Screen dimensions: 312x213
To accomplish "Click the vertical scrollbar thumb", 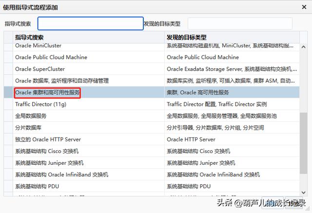I will 303,143.
